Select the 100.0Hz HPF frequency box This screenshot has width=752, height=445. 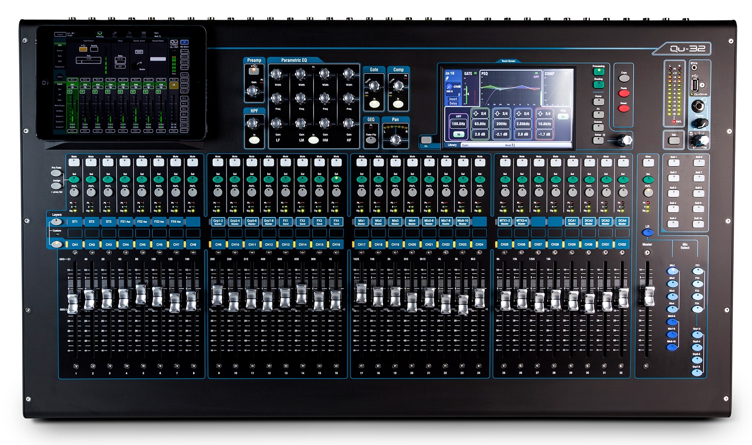459,124
